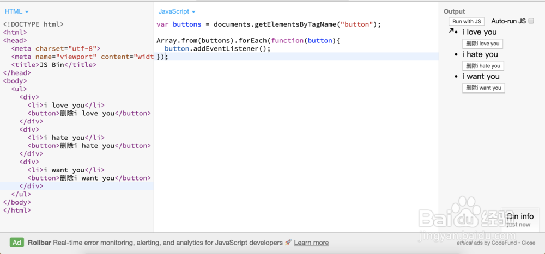Place cursor on the button.addEventListener(); line
The width and height of the screenshot is (545, 254).
pos(217,48)
